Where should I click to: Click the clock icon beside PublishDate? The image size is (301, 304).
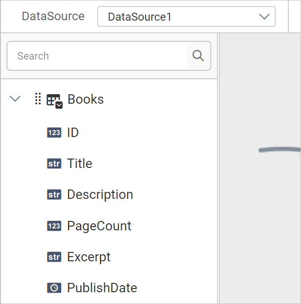tap(54, 288)
